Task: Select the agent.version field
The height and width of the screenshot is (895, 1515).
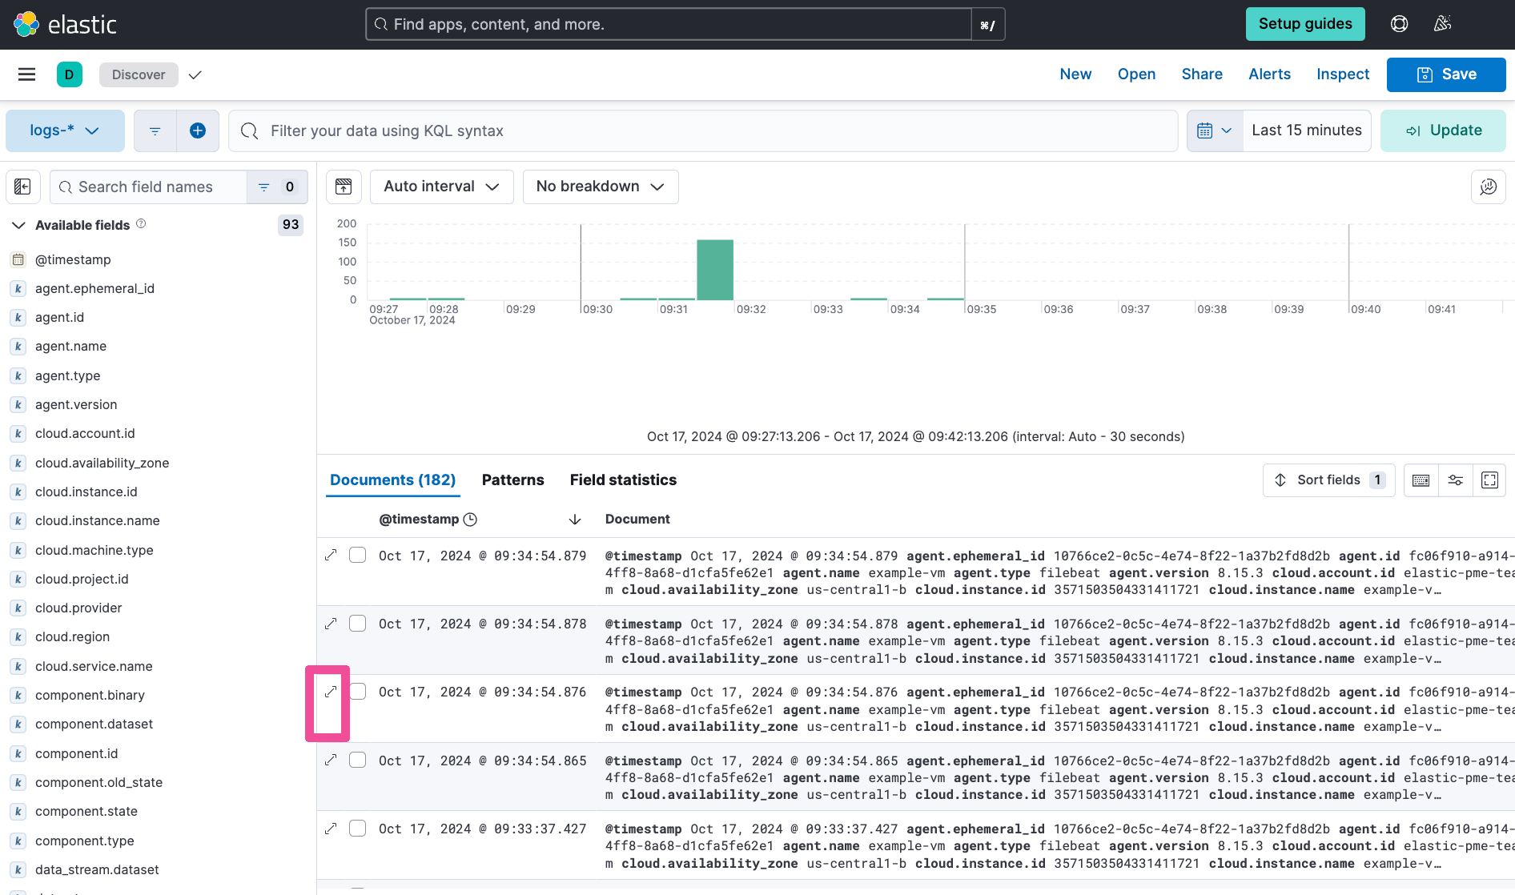Action: tap(76, 404)
